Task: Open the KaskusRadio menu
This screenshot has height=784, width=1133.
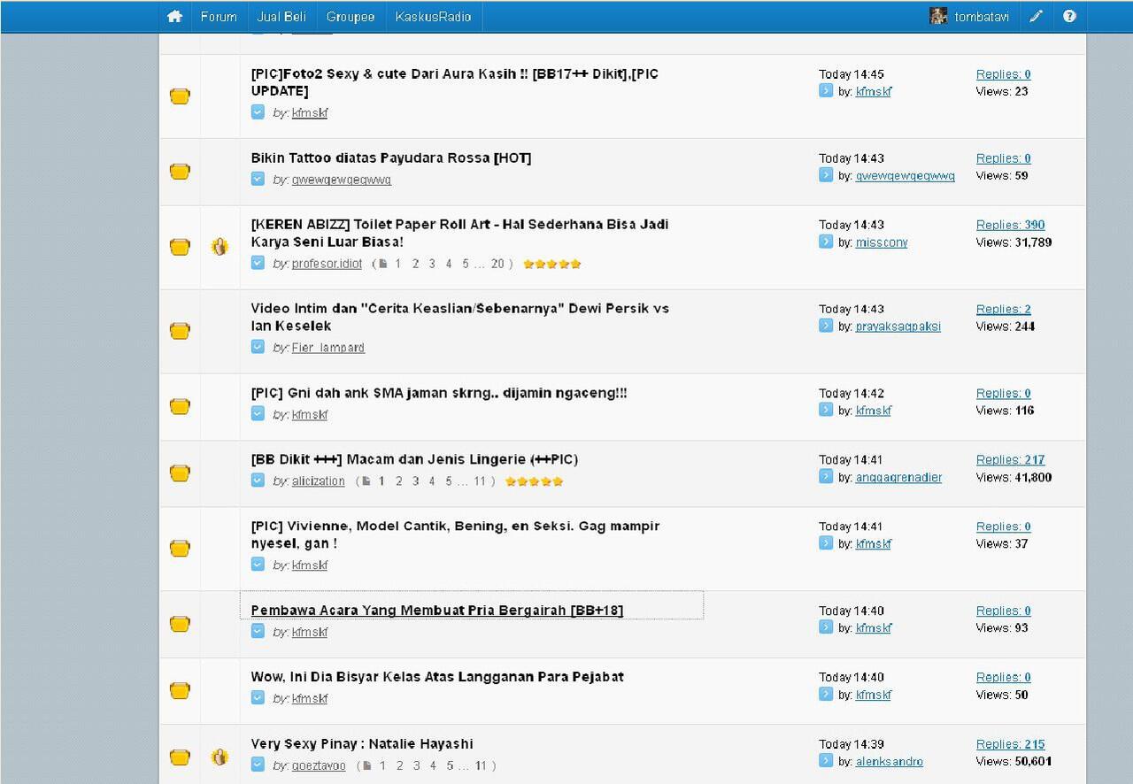Action: pos(434,16)
